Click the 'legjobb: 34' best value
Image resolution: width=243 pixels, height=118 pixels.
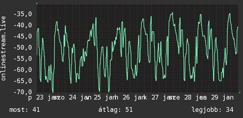(x=213, y=110)
